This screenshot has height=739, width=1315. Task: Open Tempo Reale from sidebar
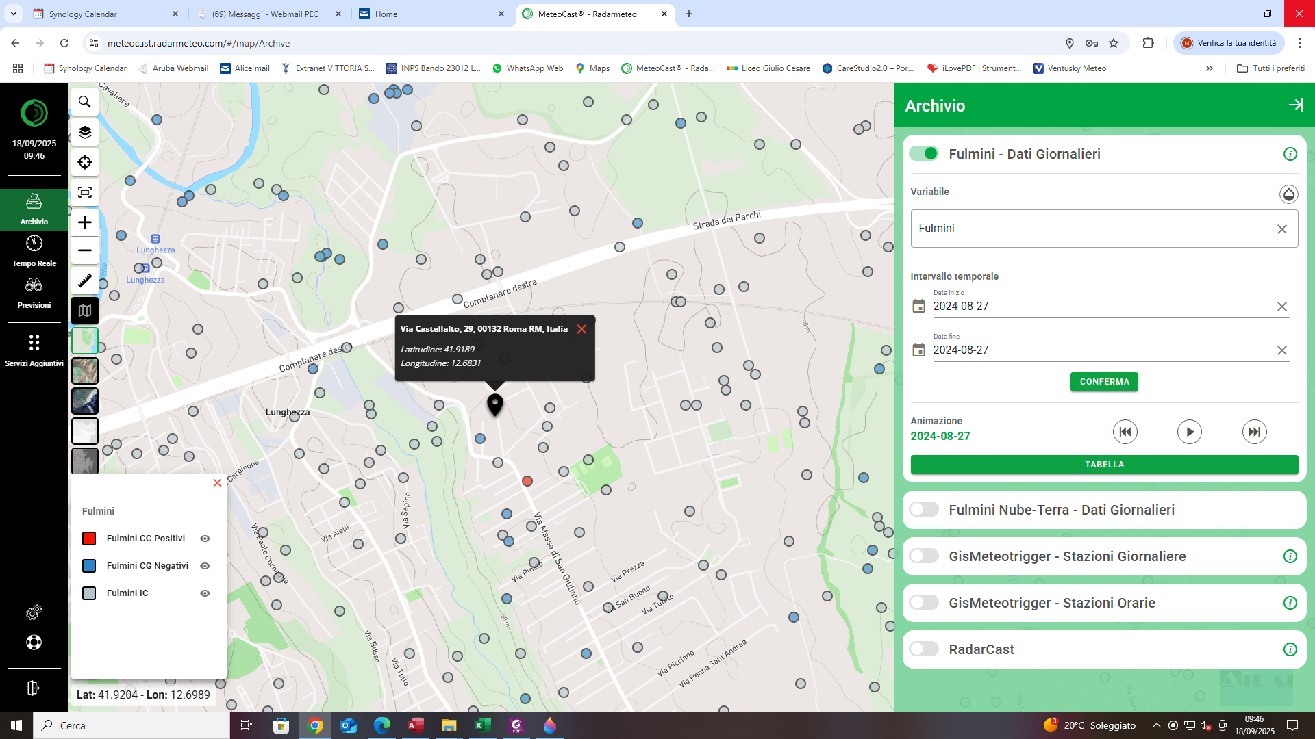(x=34, y=250)
